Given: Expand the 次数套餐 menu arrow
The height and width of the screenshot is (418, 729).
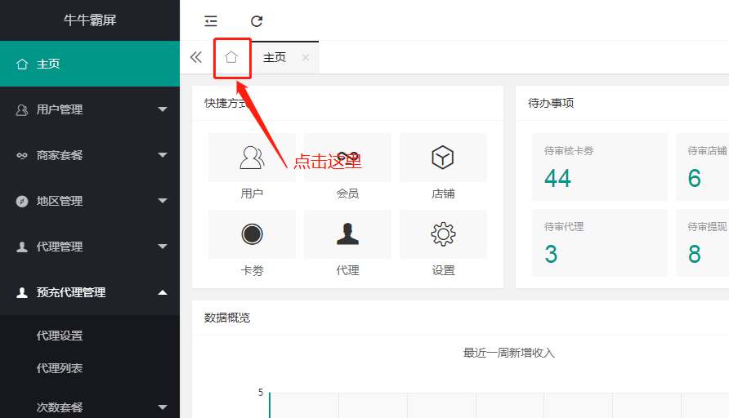Looking at the screenshot, I should point(163,407).
